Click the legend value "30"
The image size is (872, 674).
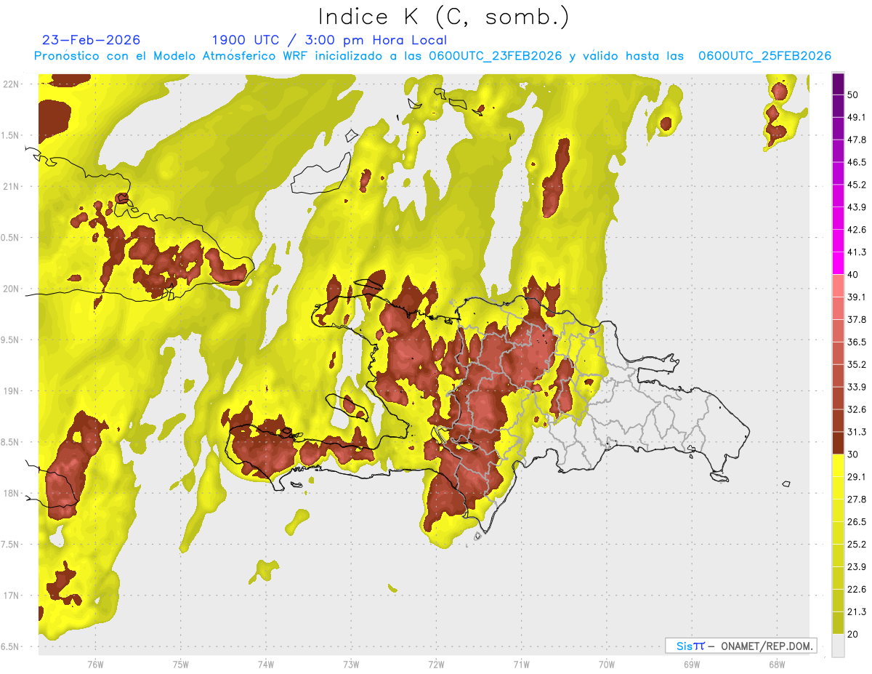[x=854, y=454]
